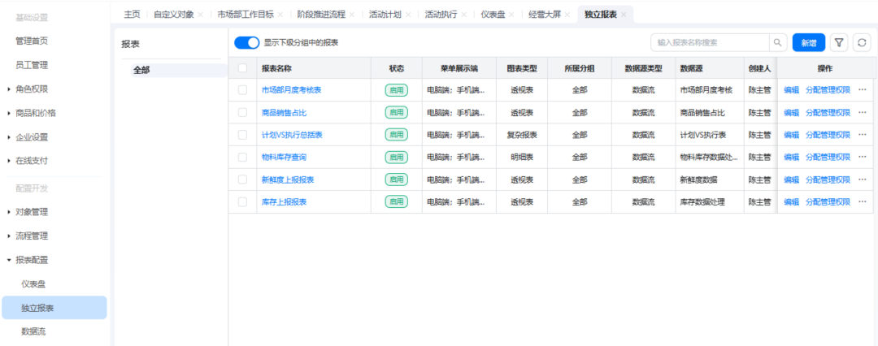Viewport: 878px width, 346px height.
Task: Open 仪表盘 under 报表配置
Action: pyautogui.click(x=33, y=284)
